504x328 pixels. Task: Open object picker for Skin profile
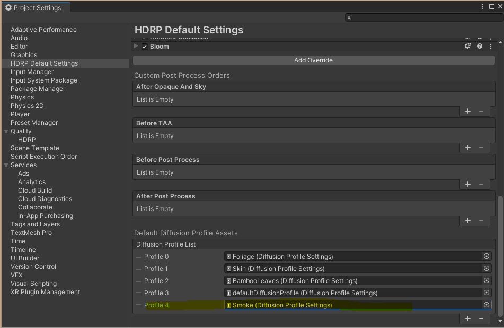[x=487, y=268]
